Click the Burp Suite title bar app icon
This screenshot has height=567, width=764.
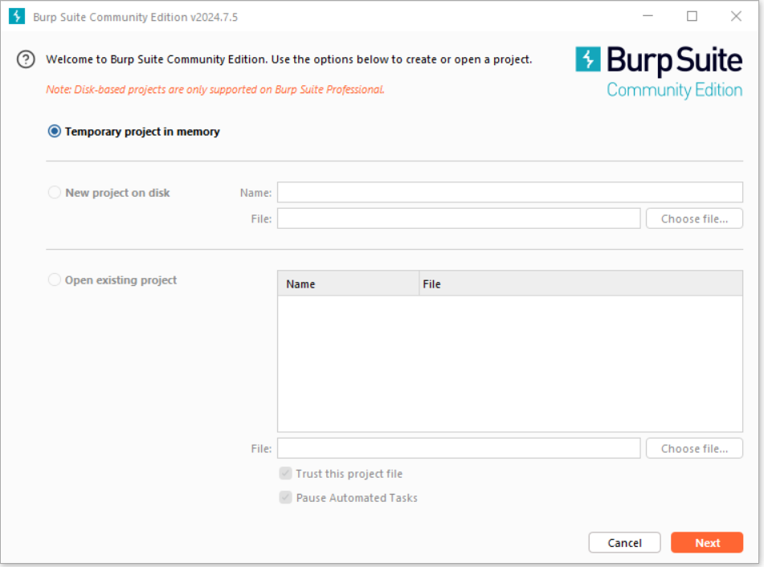coord(17,17)
